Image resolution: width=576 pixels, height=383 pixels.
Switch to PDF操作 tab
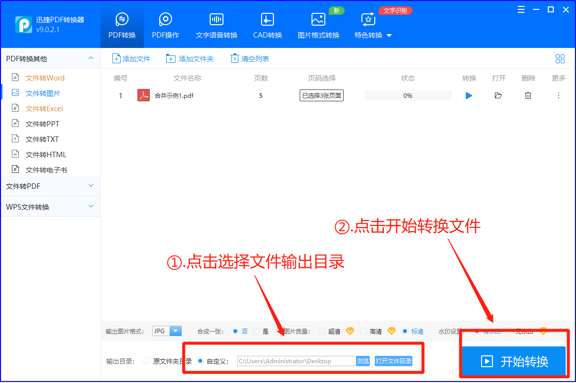165,26
